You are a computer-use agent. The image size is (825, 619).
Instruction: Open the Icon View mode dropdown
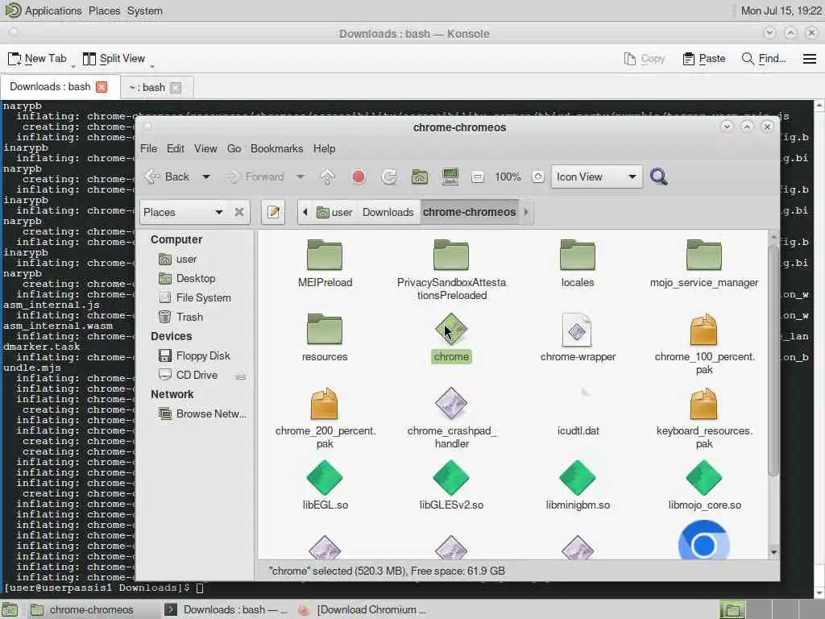coord(597,177)
